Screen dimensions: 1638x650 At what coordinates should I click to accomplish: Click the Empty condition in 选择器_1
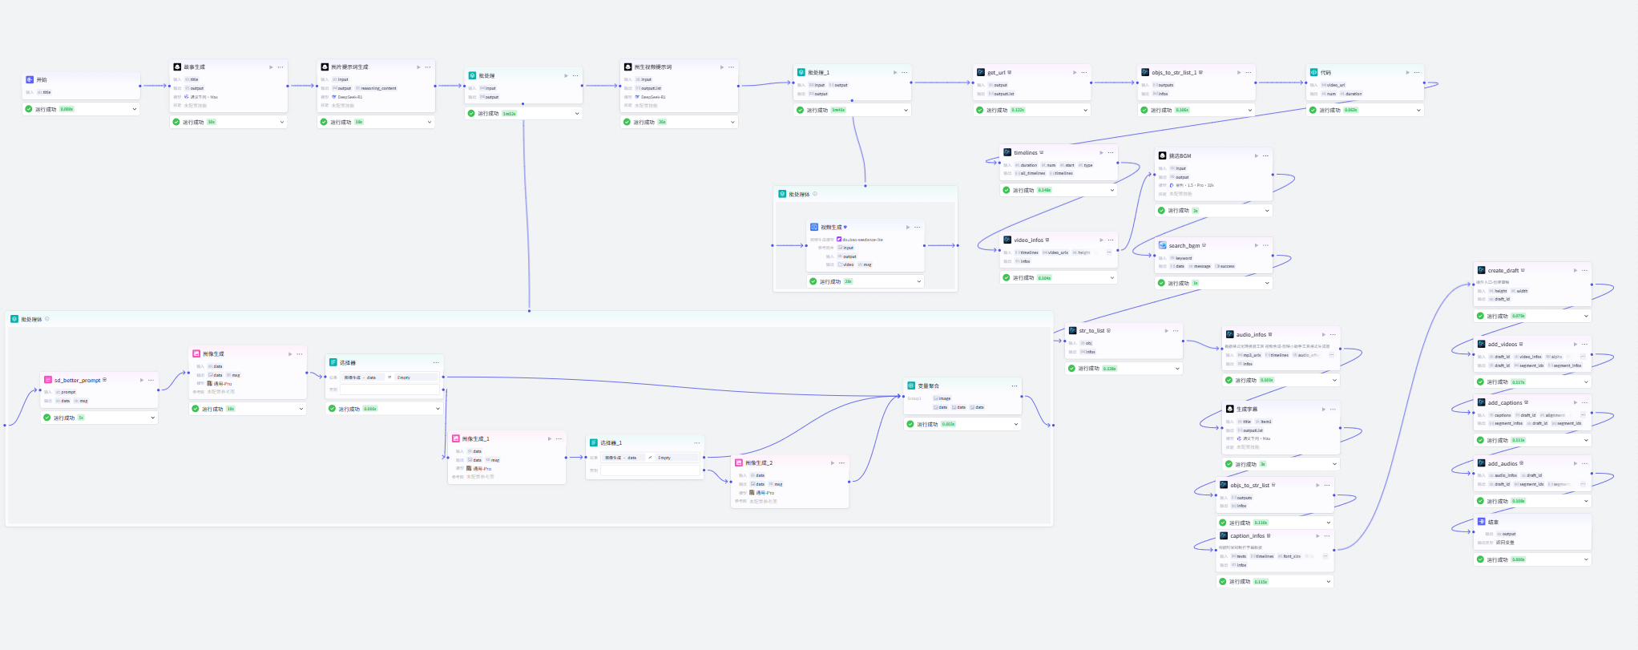coord(664,458)
